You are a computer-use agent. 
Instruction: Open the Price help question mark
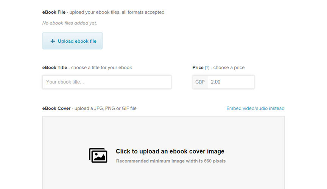tap(207, 68)
